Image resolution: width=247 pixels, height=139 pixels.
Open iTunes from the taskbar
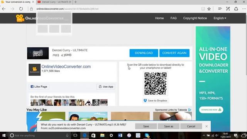[x=129, y=136]
